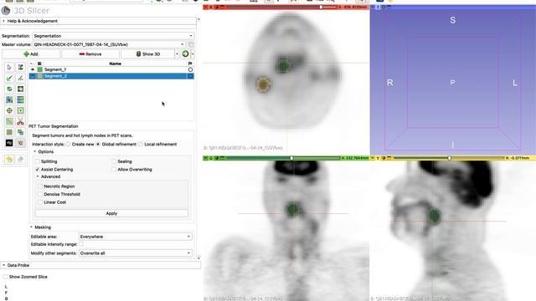Screen dimensions: 536x301
Task: Select the Erase effect tool
Action: (9, 89)
